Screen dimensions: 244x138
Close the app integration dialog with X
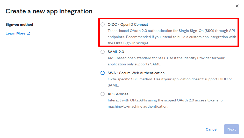click(x=237, y=6)
